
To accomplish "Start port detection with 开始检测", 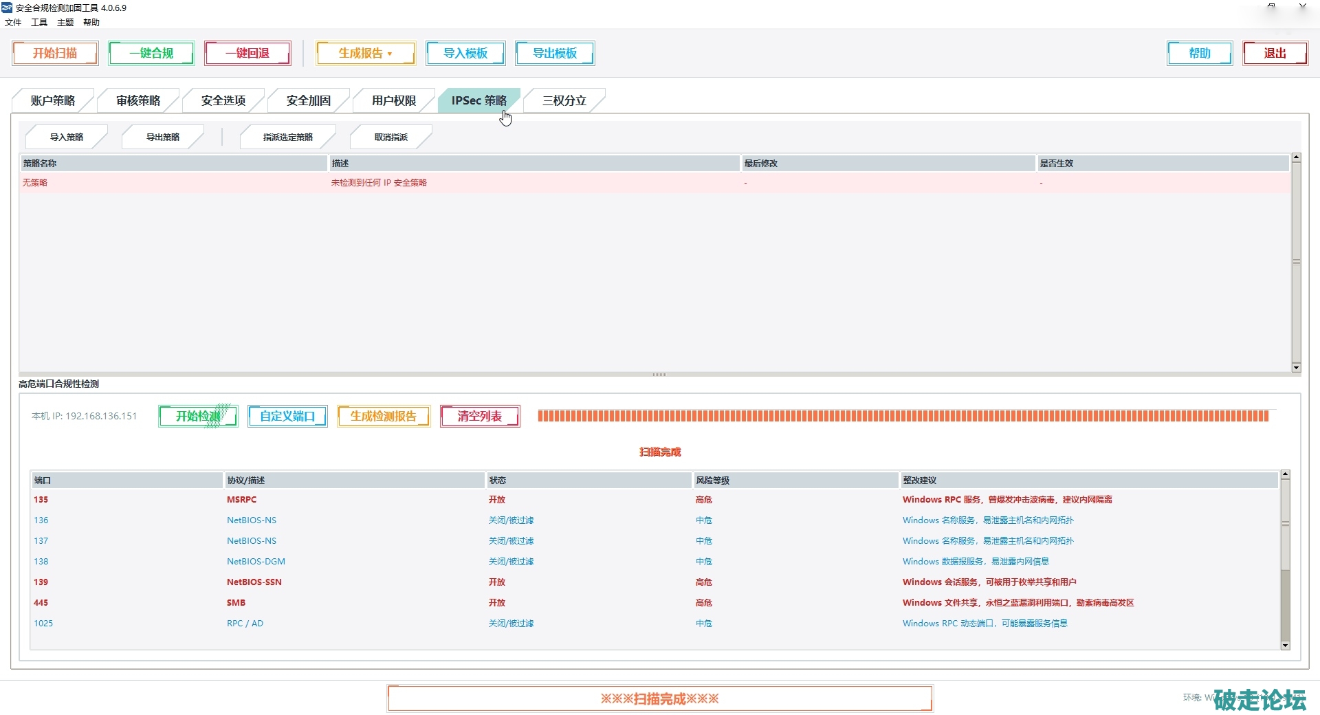I will point(198,417).
